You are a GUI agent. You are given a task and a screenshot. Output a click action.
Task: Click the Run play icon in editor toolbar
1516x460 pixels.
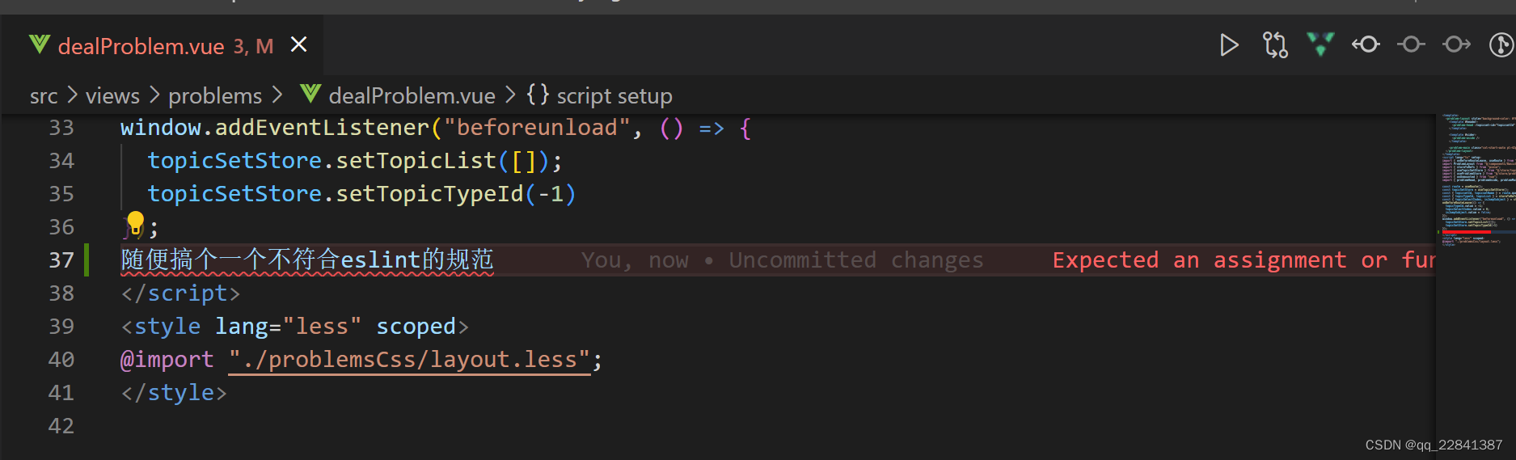pyautogui.click(x=1229, y=45)
